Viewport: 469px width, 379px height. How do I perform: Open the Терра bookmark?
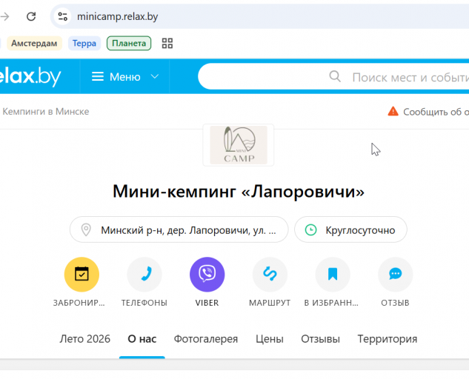pyautogui.click(x=84, y=44)
